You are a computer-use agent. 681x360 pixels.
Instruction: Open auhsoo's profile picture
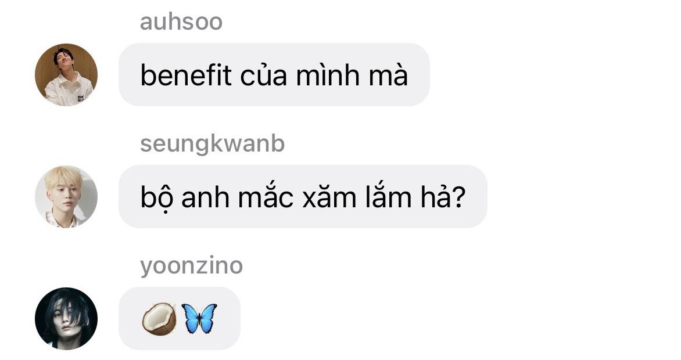(66, 75)
